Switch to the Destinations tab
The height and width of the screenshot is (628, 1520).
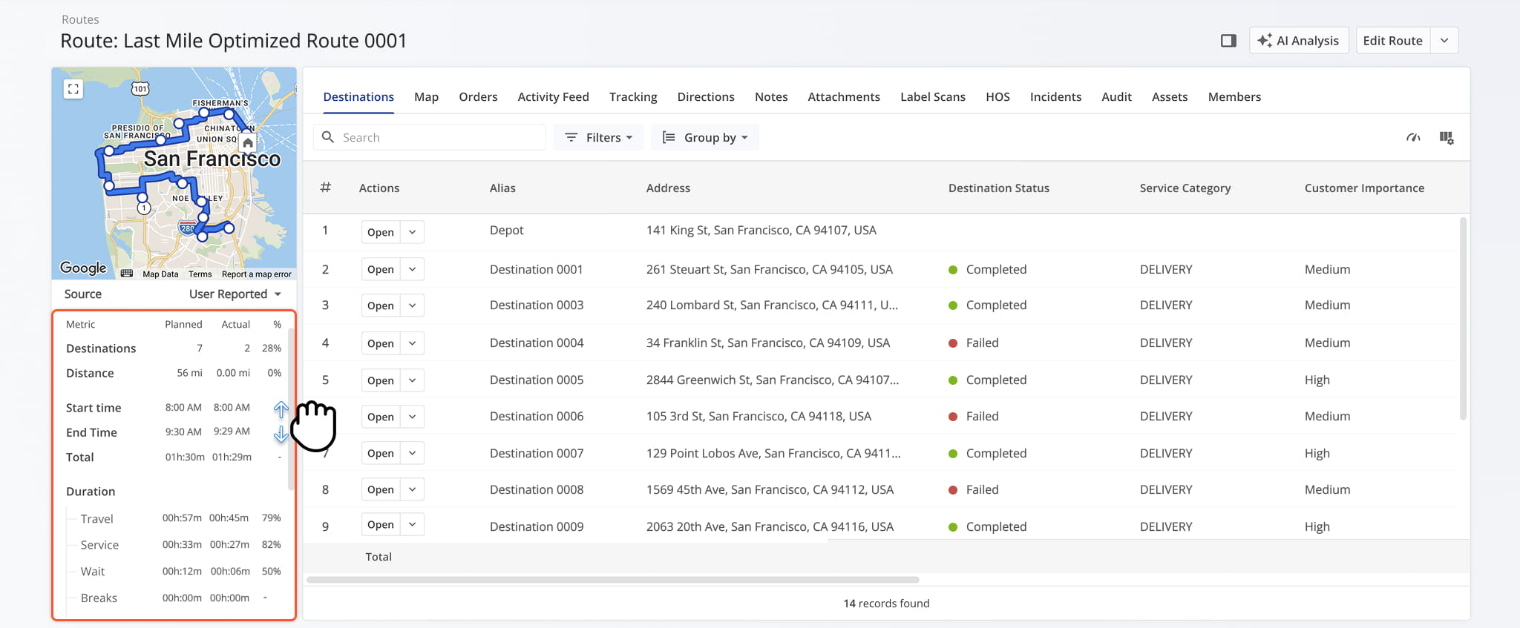pos(358,97)
